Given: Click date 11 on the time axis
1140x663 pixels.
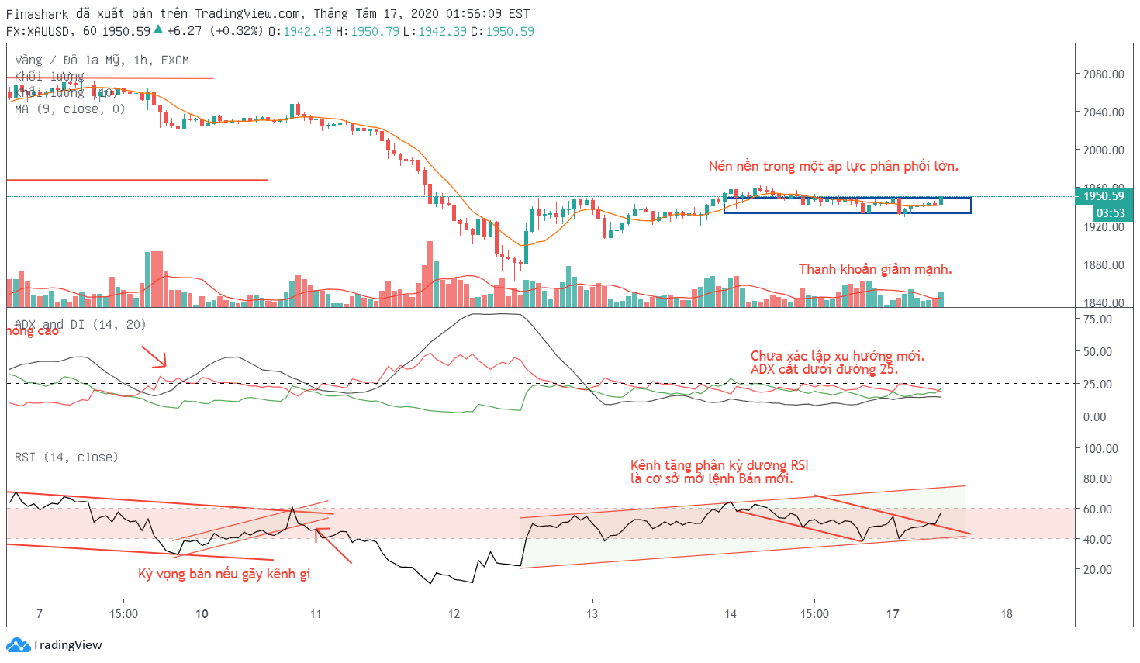Looking at the screenshot, I should [316, 613].
